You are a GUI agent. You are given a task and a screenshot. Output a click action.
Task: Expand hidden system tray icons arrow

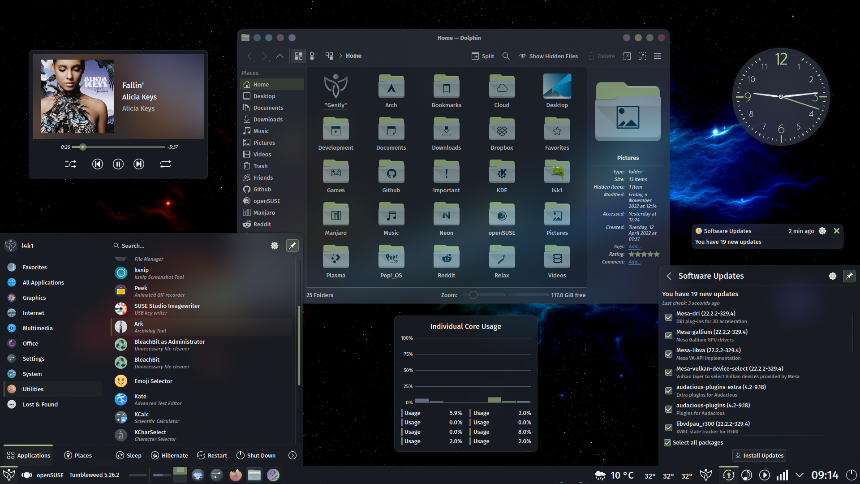pyautogui.click(x=800, y=475)
